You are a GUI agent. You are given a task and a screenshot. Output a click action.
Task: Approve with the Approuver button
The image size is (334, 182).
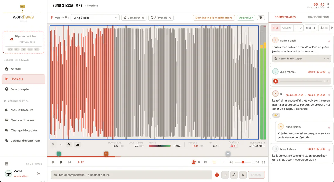tap(246, 18)
